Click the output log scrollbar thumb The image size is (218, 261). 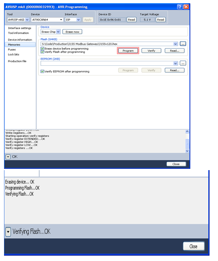point(187,143)
